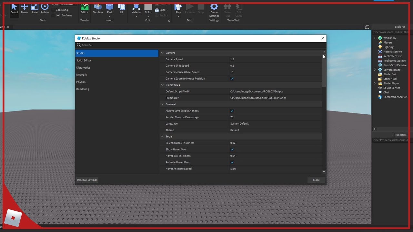Click the StarterGui folder icon
Image resolution: width=413 pixels, height=232 pixels.
pos(380,74)
